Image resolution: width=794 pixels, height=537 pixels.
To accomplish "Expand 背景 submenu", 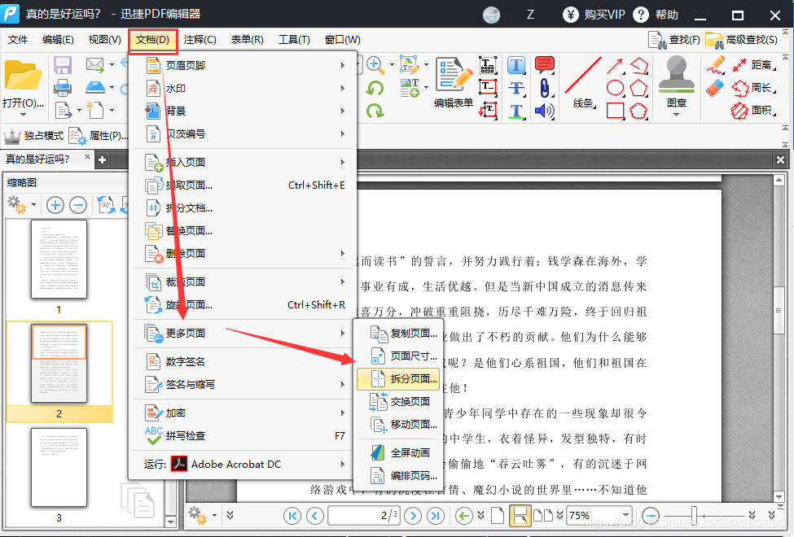I will 244,111.
